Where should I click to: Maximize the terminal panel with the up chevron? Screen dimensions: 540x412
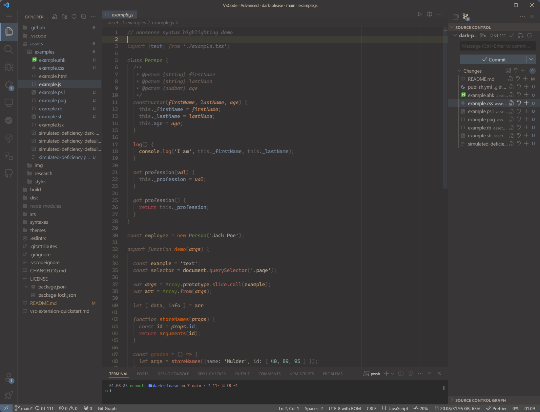pos(430,374)
